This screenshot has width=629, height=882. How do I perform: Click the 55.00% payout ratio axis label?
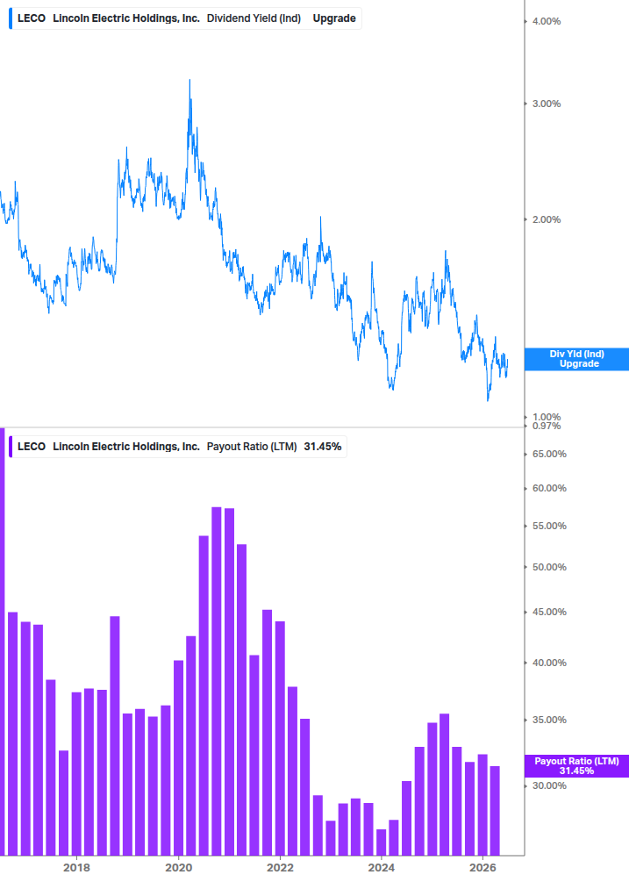click(x=549, y=526)
